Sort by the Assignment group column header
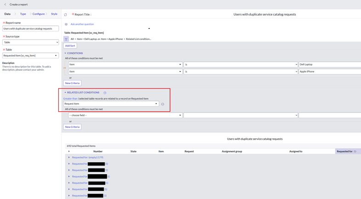361x199 pixels. coord(232,151)
